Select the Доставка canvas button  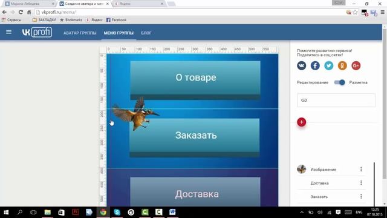point(195,191)
